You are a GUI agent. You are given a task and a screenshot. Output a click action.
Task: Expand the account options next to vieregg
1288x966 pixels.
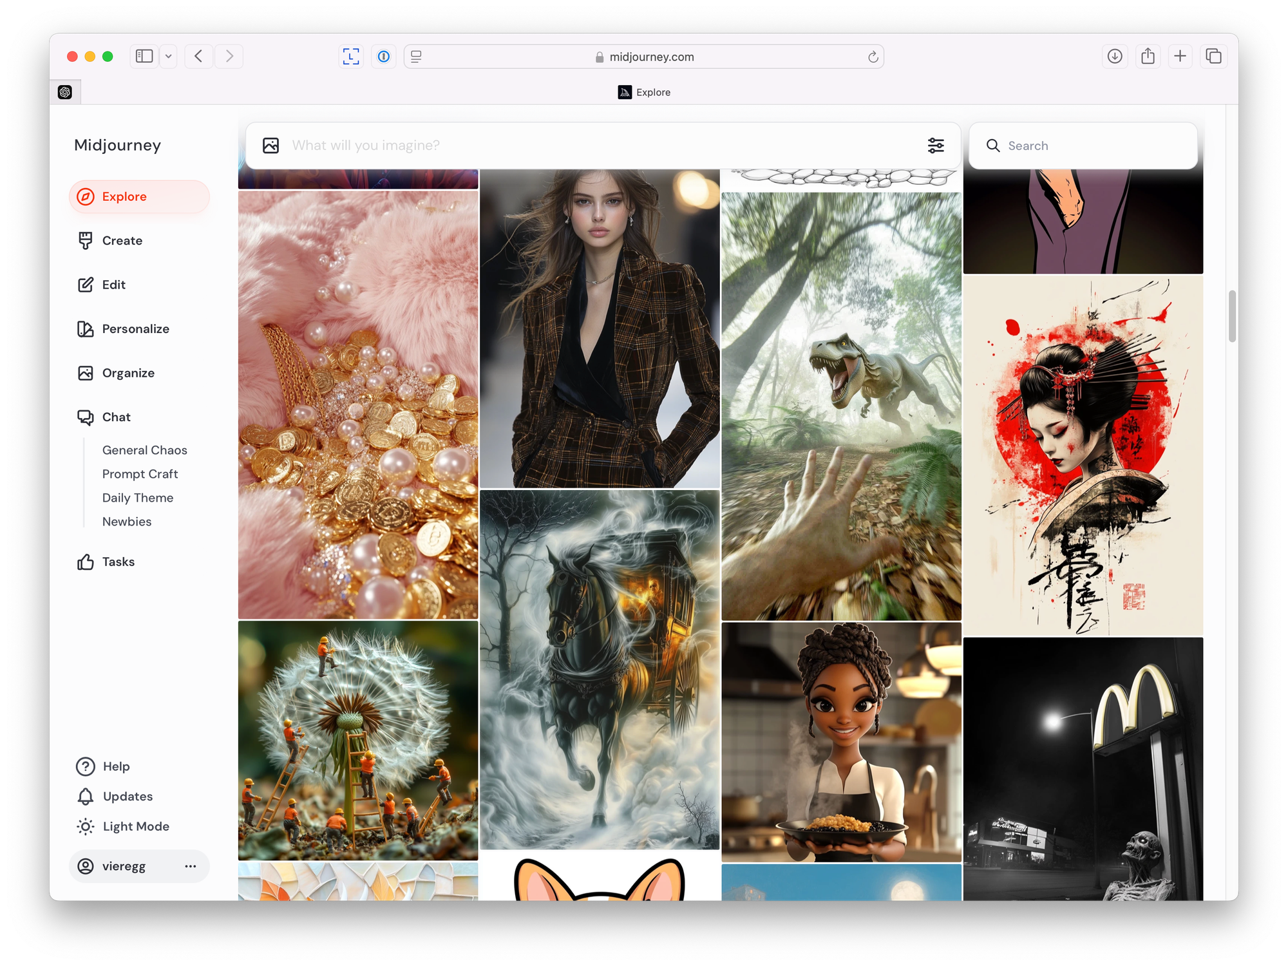pos(190,866)
